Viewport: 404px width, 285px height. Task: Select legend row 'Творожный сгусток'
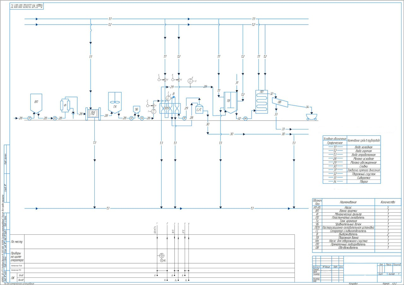[x=352, y=174]
